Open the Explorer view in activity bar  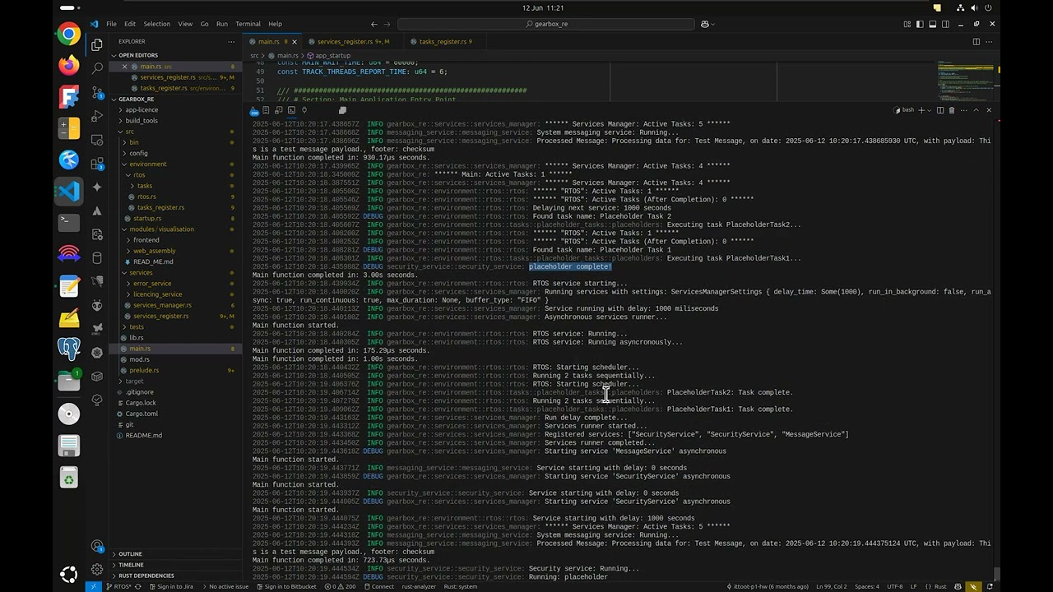(x=97, y=44)
